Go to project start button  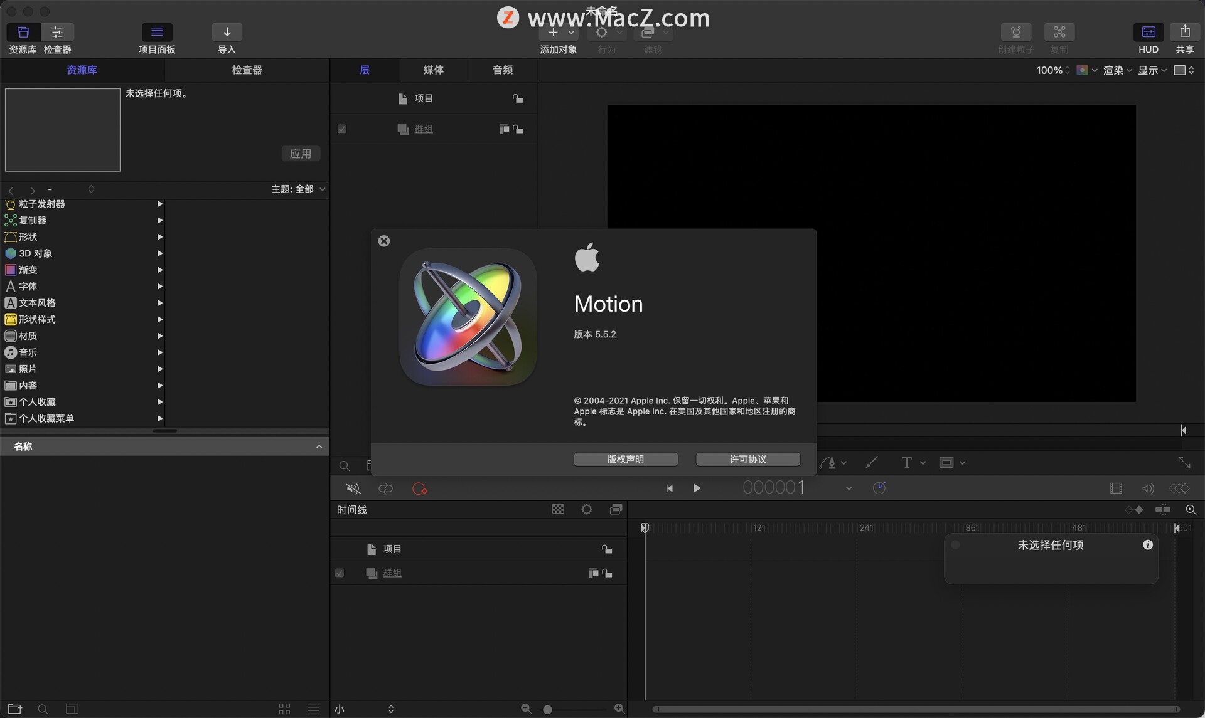point(669,488)
